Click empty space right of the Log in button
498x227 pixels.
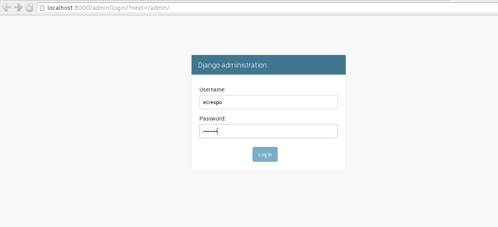pos(311,154)
